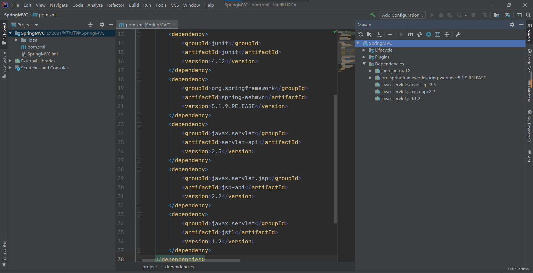
Task: Click the Stop square icon
Action: (473, 15)
